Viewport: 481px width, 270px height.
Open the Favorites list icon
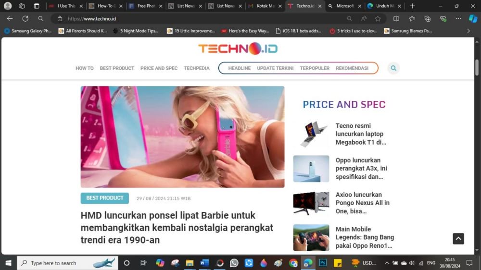(412, 19)
